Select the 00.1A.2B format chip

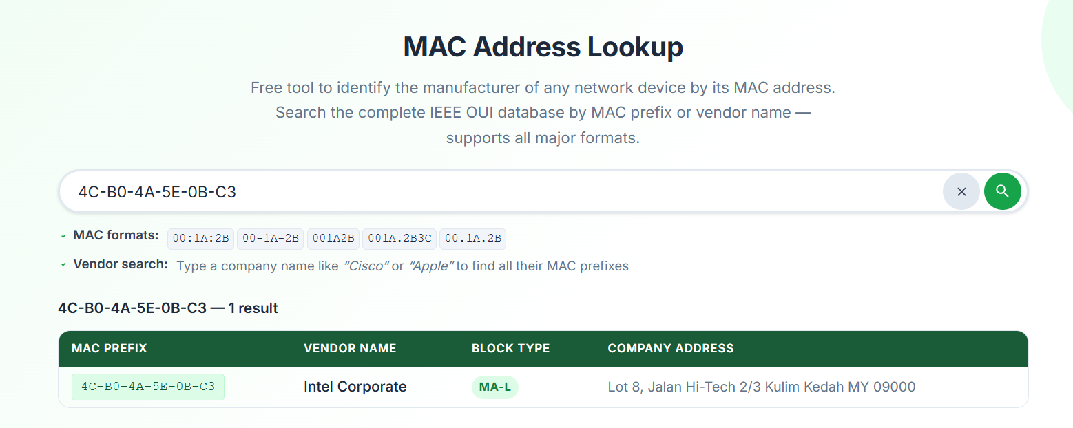coord(472,239)
